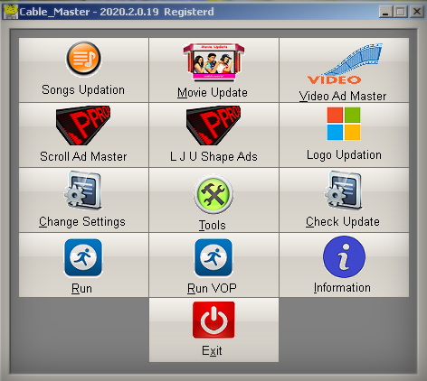Click the Songs Updation label
Screen dimensions: 427x381
coord(83,90)
